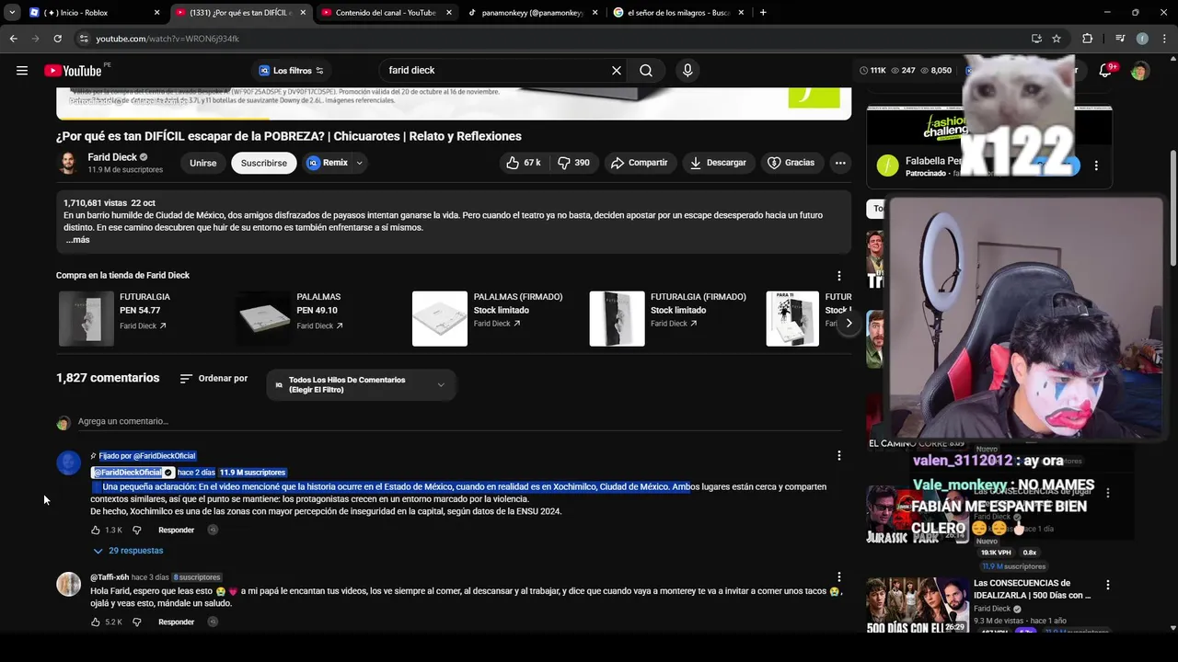The image size is (1178, 662).
Task: Open the pinned comment's three-dot menu
Action: (x=838, y=455)
